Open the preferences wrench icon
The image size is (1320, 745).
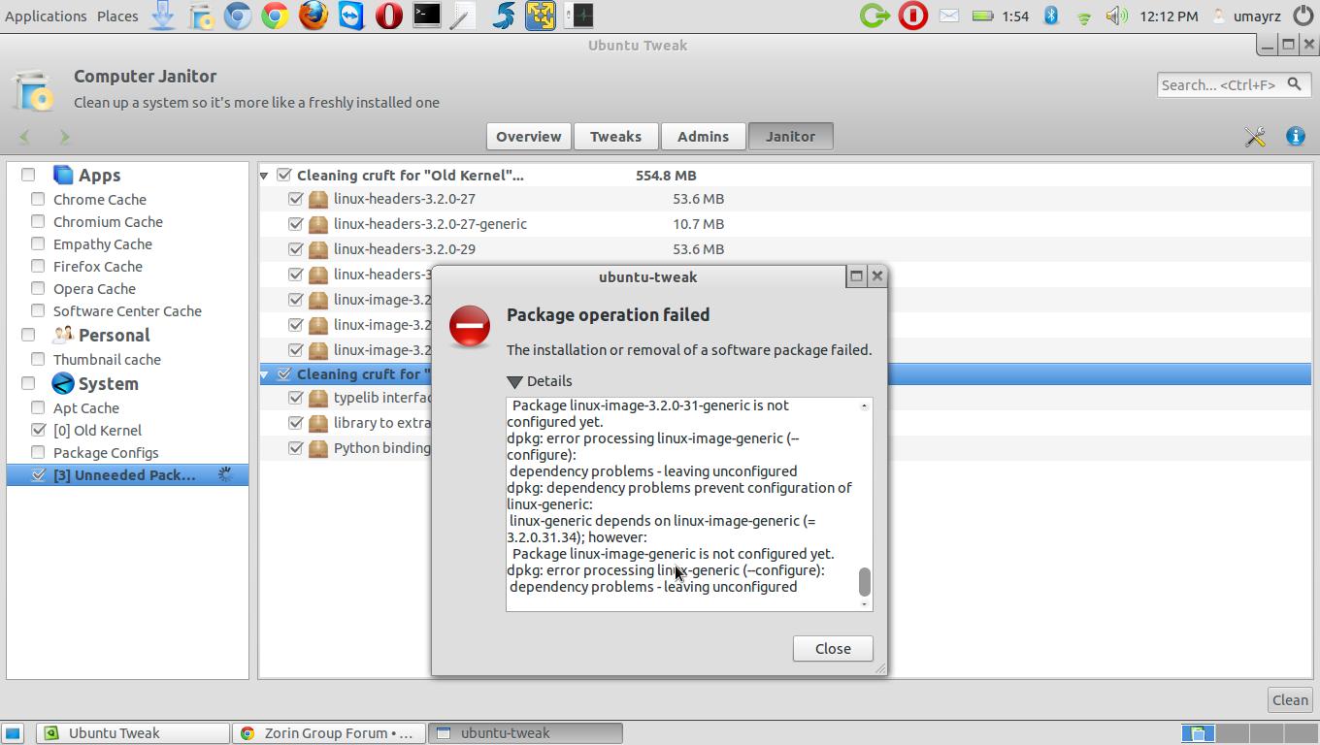pyautogui.click(x=1255, y=137)
